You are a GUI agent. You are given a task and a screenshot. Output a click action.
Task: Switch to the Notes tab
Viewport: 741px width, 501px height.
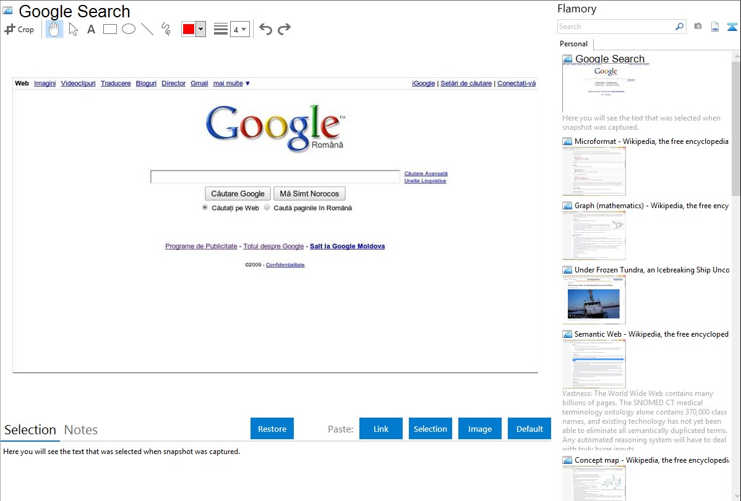[81, 430]
